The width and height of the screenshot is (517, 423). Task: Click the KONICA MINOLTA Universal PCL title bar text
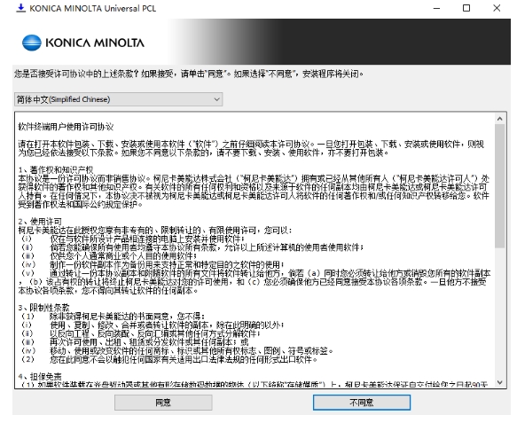pos(93,8)
